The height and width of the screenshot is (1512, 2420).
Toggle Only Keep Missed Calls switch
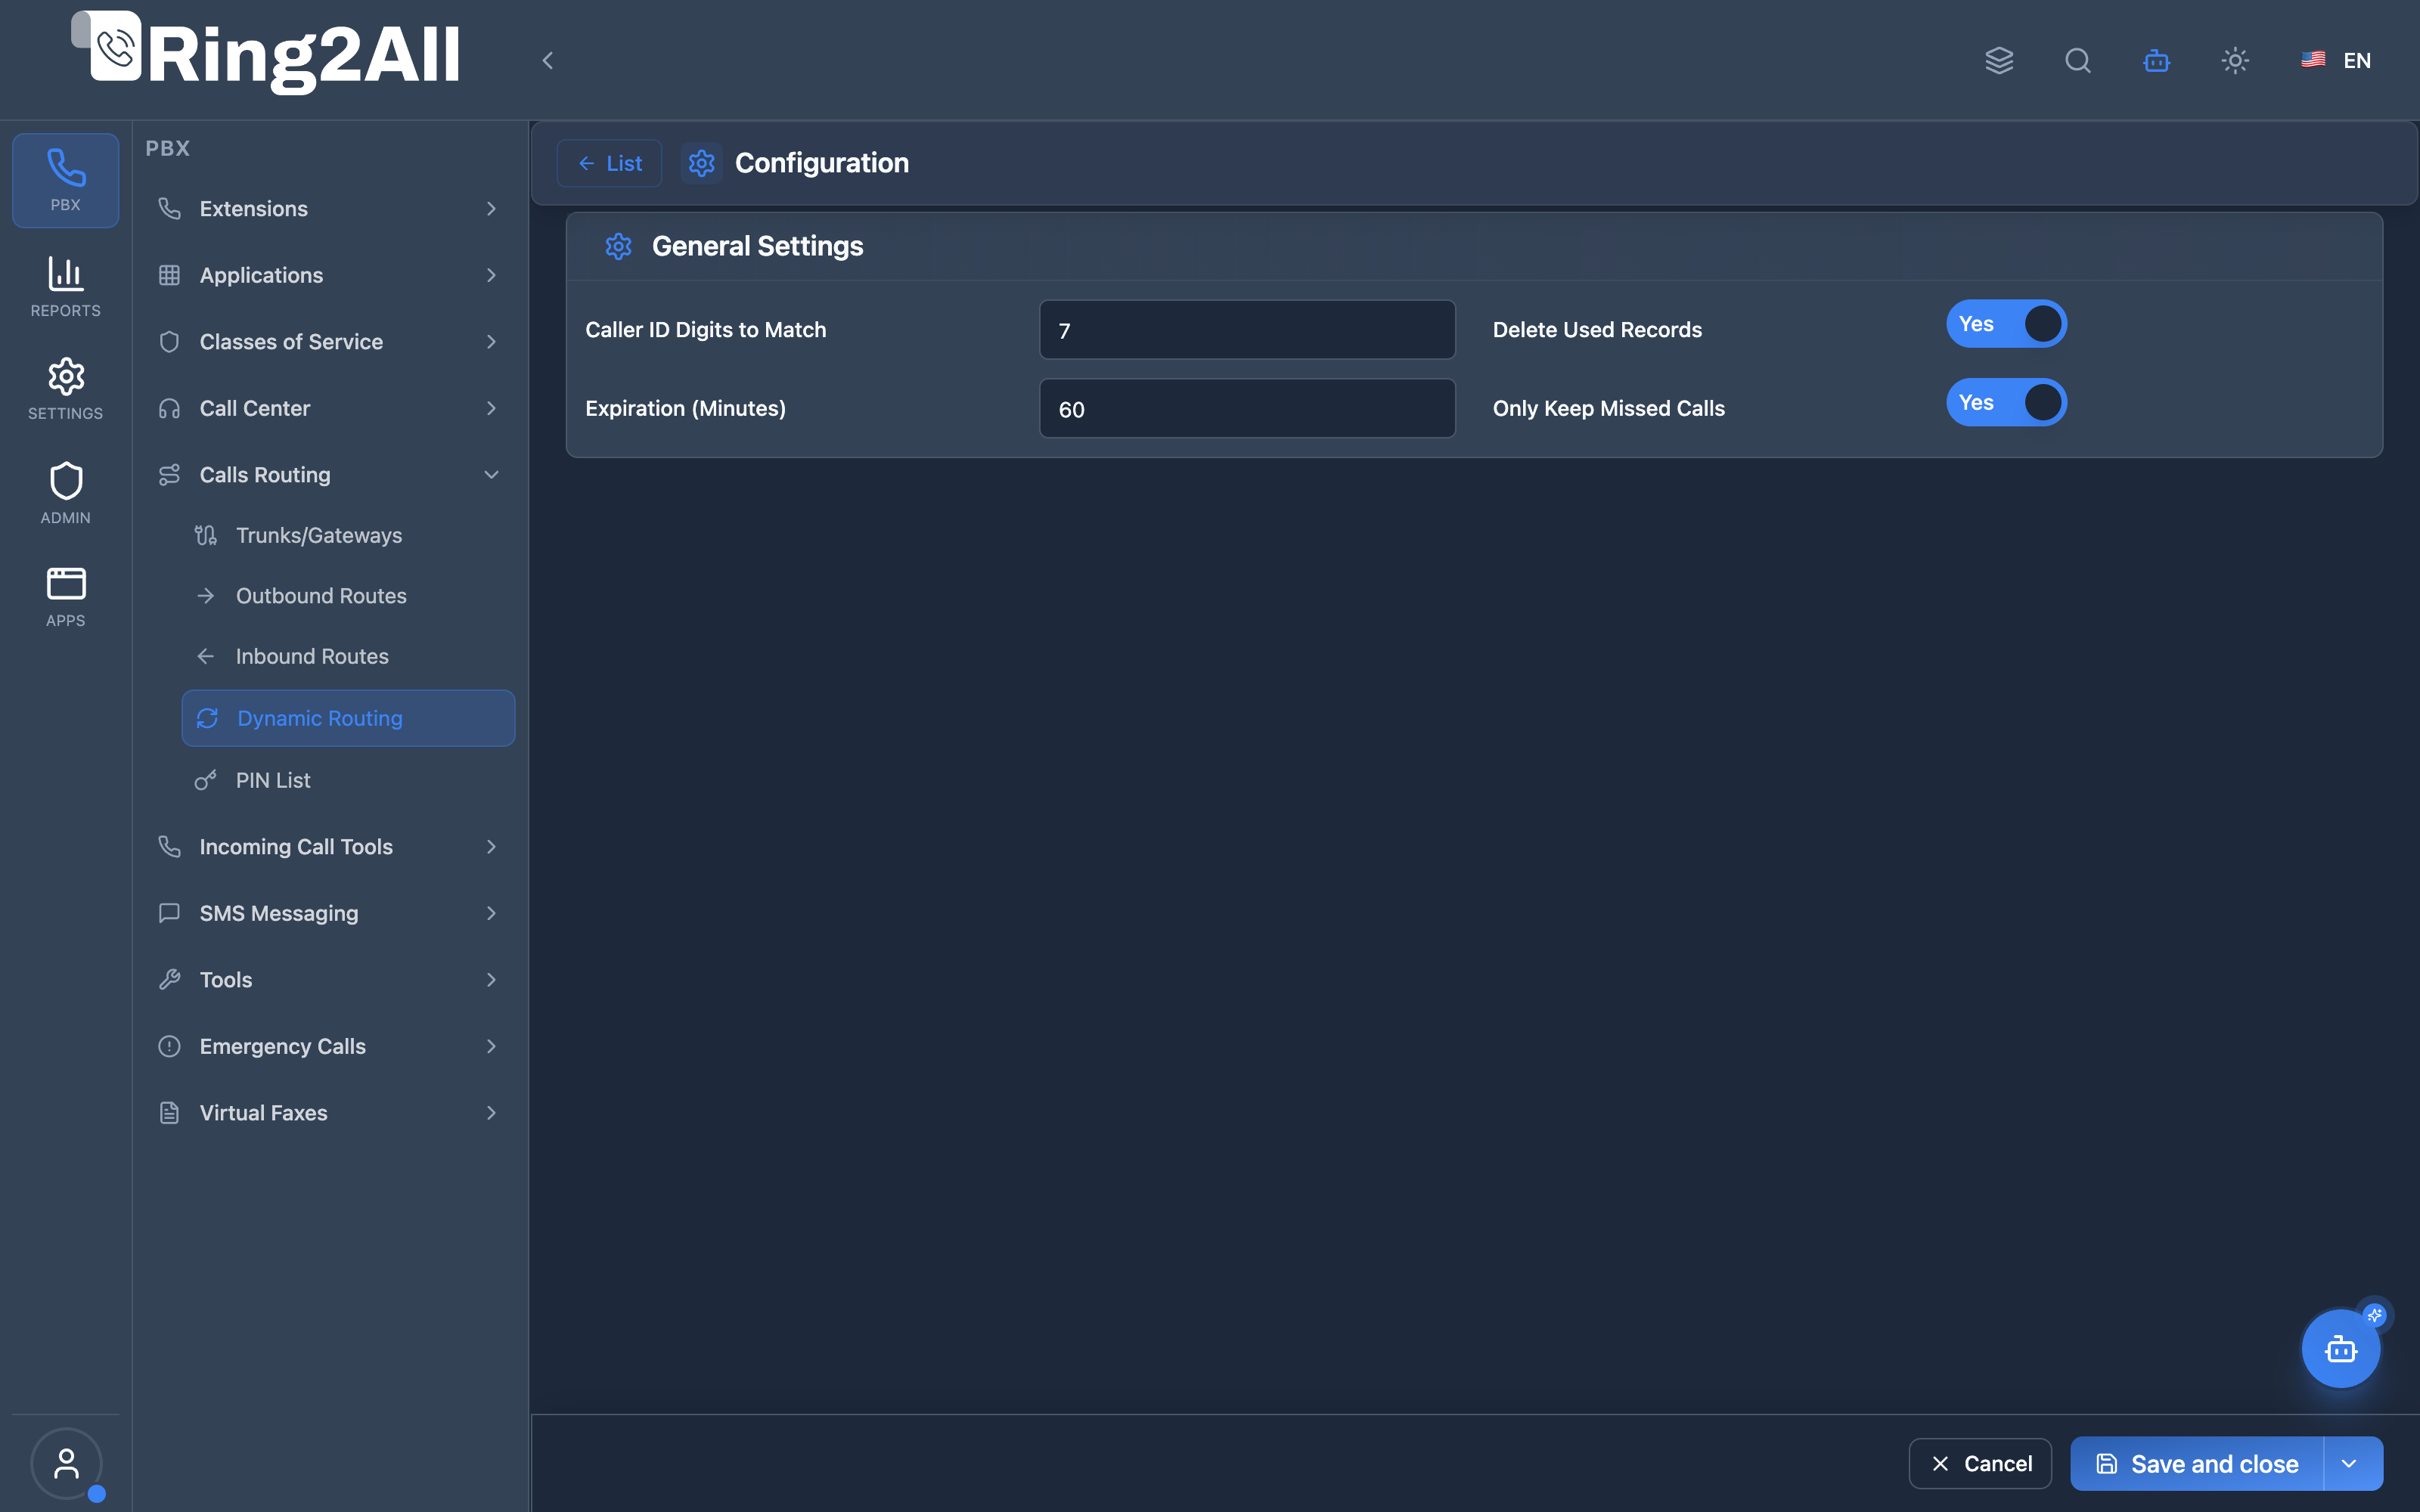point(2006,402)
